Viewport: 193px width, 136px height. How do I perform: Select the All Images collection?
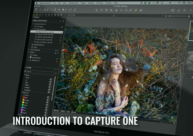tap(40, 27)
